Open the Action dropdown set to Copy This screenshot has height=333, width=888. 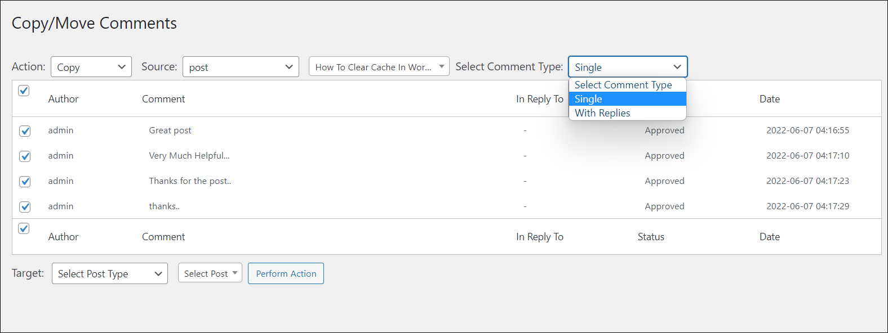[91, 67]
